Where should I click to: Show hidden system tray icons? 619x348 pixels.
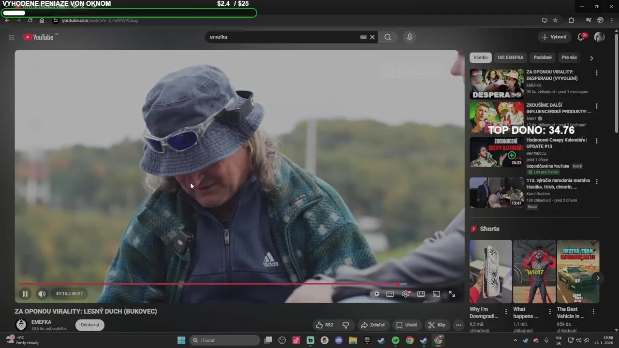click(515, 340)
